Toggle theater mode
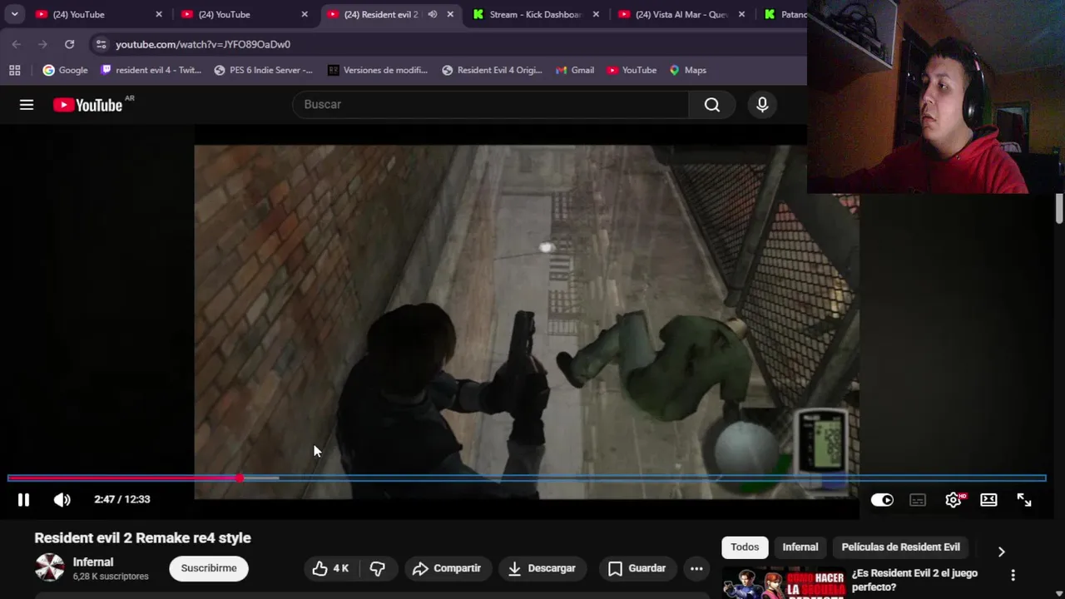The image size is (1065, 599). pos(988,499)
